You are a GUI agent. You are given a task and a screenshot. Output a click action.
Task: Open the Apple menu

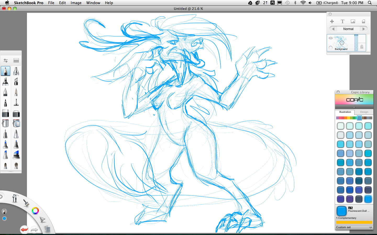tap(7, 3)
